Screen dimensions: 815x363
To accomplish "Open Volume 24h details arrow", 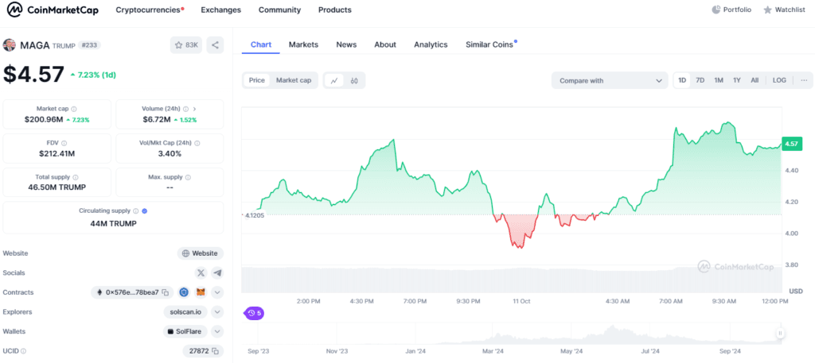I will 195,110.
